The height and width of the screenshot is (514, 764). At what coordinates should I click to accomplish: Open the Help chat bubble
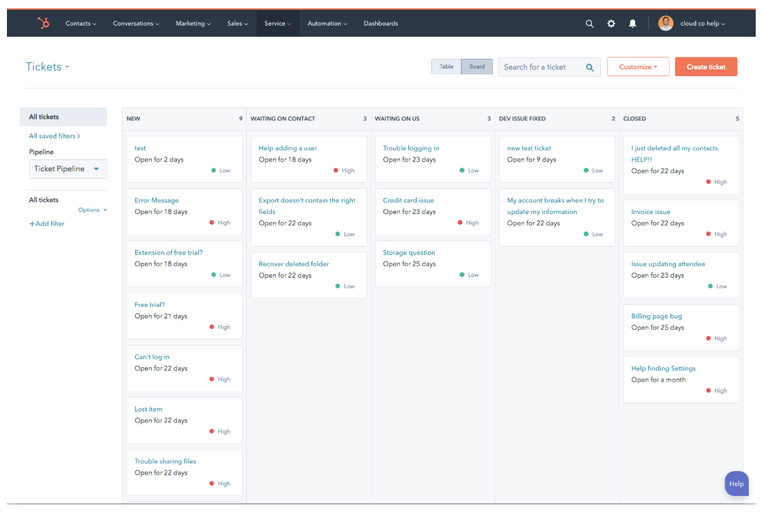(736, 484)
